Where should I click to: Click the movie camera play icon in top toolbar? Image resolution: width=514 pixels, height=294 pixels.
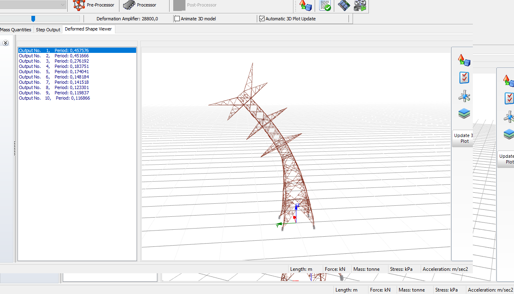pyautogui.click(x=360, y=5)
